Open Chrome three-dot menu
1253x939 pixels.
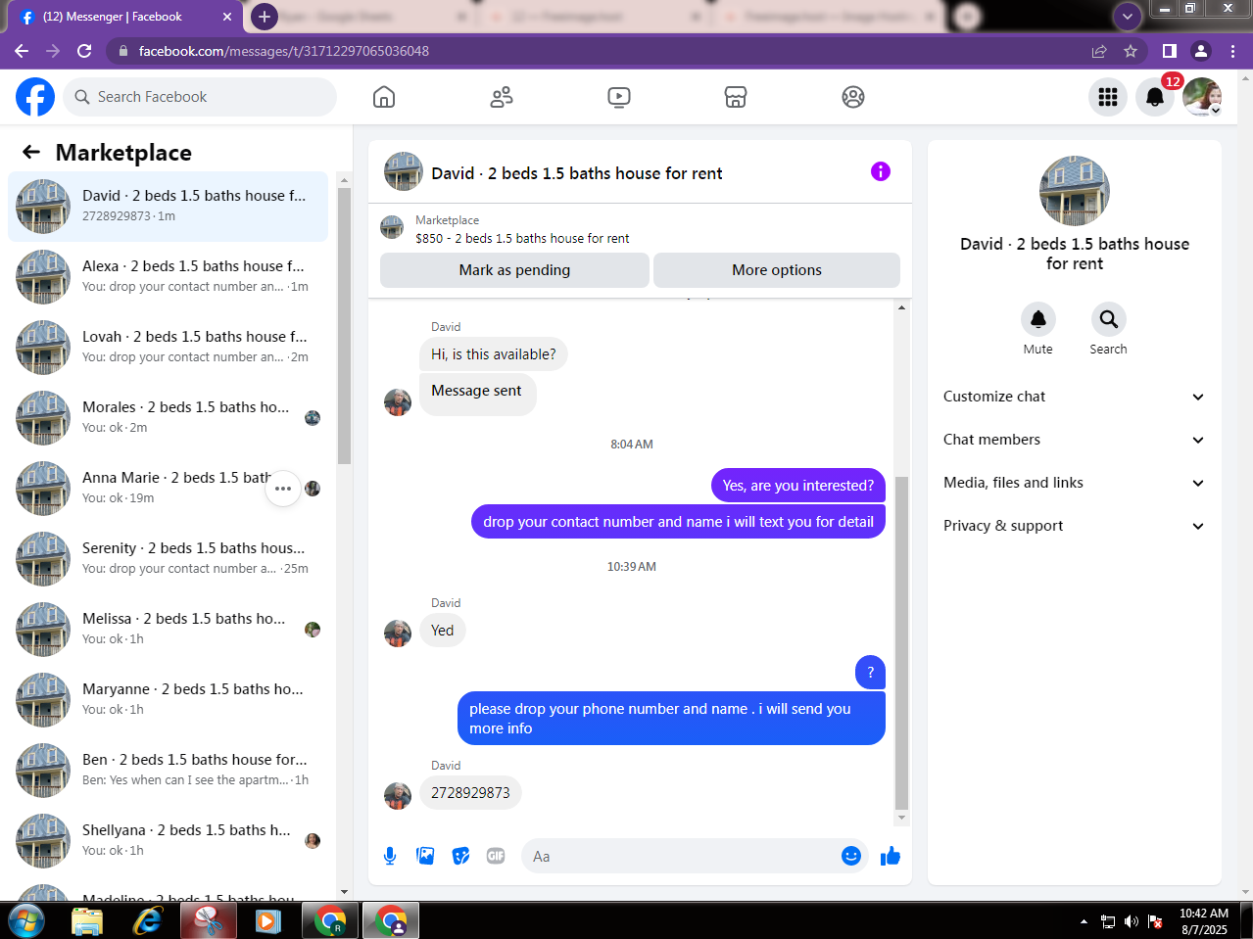[1233, 51]
